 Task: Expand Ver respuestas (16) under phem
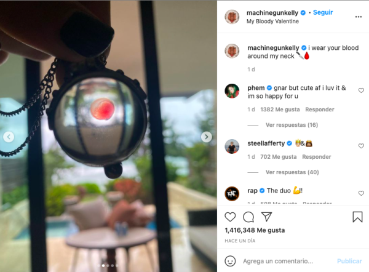tap(292, 125)
